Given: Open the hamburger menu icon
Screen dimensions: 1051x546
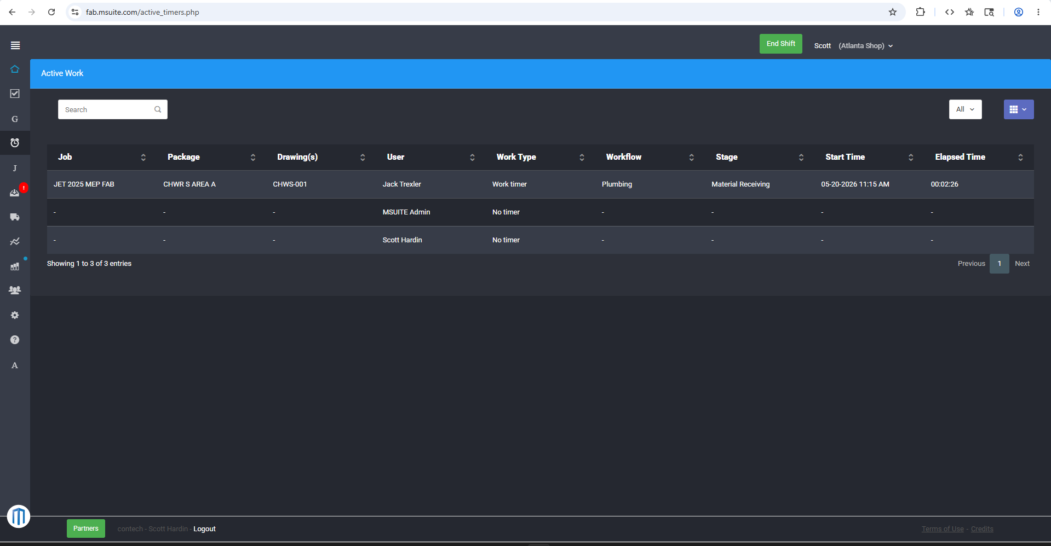Looking at the screenshot, I should pyautogui.click(x=15, y=45).
